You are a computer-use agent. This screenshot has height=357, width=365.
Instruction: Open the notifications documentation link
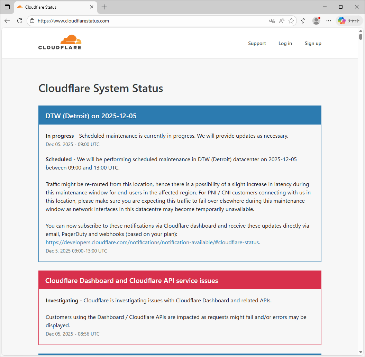tap(152, 242)
